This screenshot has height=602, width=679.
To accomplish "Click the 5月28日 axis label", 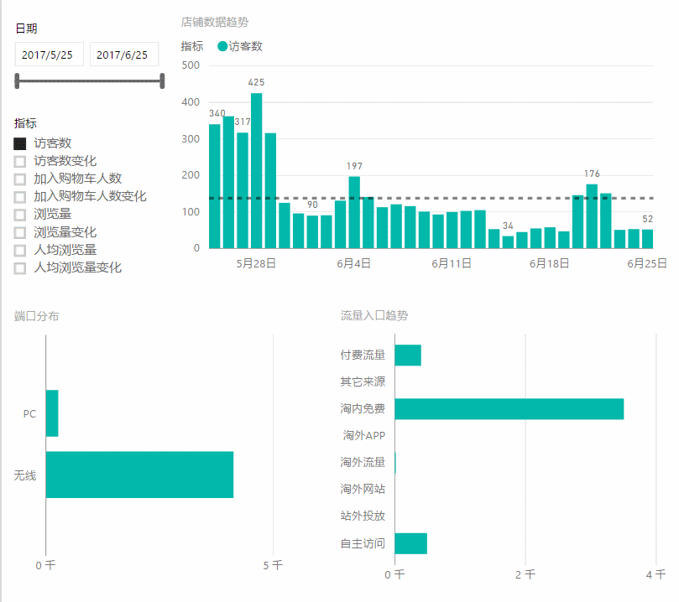I will [x=256, y=263].
